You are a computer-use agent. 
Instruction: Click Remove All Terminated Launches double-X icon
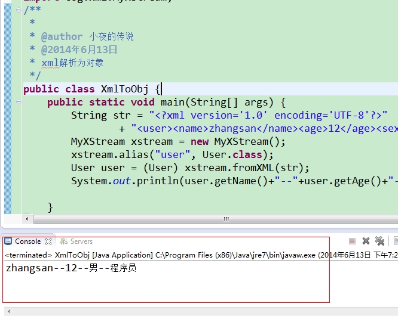pyautogui.click(x=379, y=241)
